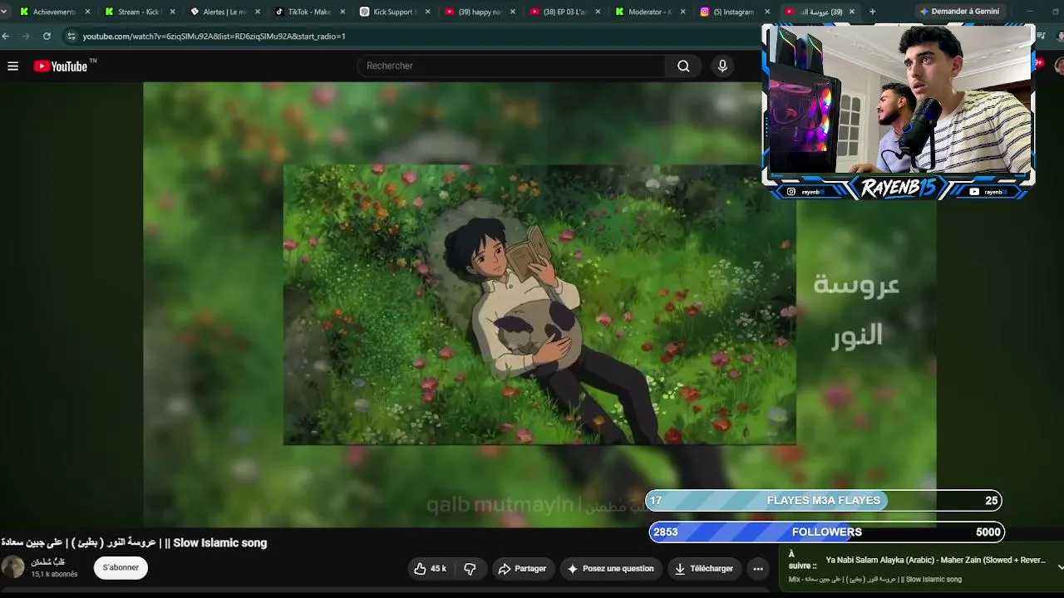Close the Achievements tab
The width and height of the screenshot is (1064, 598).
pyautogui.click(x=87, y=12)
